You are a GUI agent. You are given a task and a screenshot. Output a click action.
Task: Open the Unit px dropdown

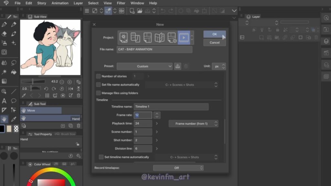219,66
